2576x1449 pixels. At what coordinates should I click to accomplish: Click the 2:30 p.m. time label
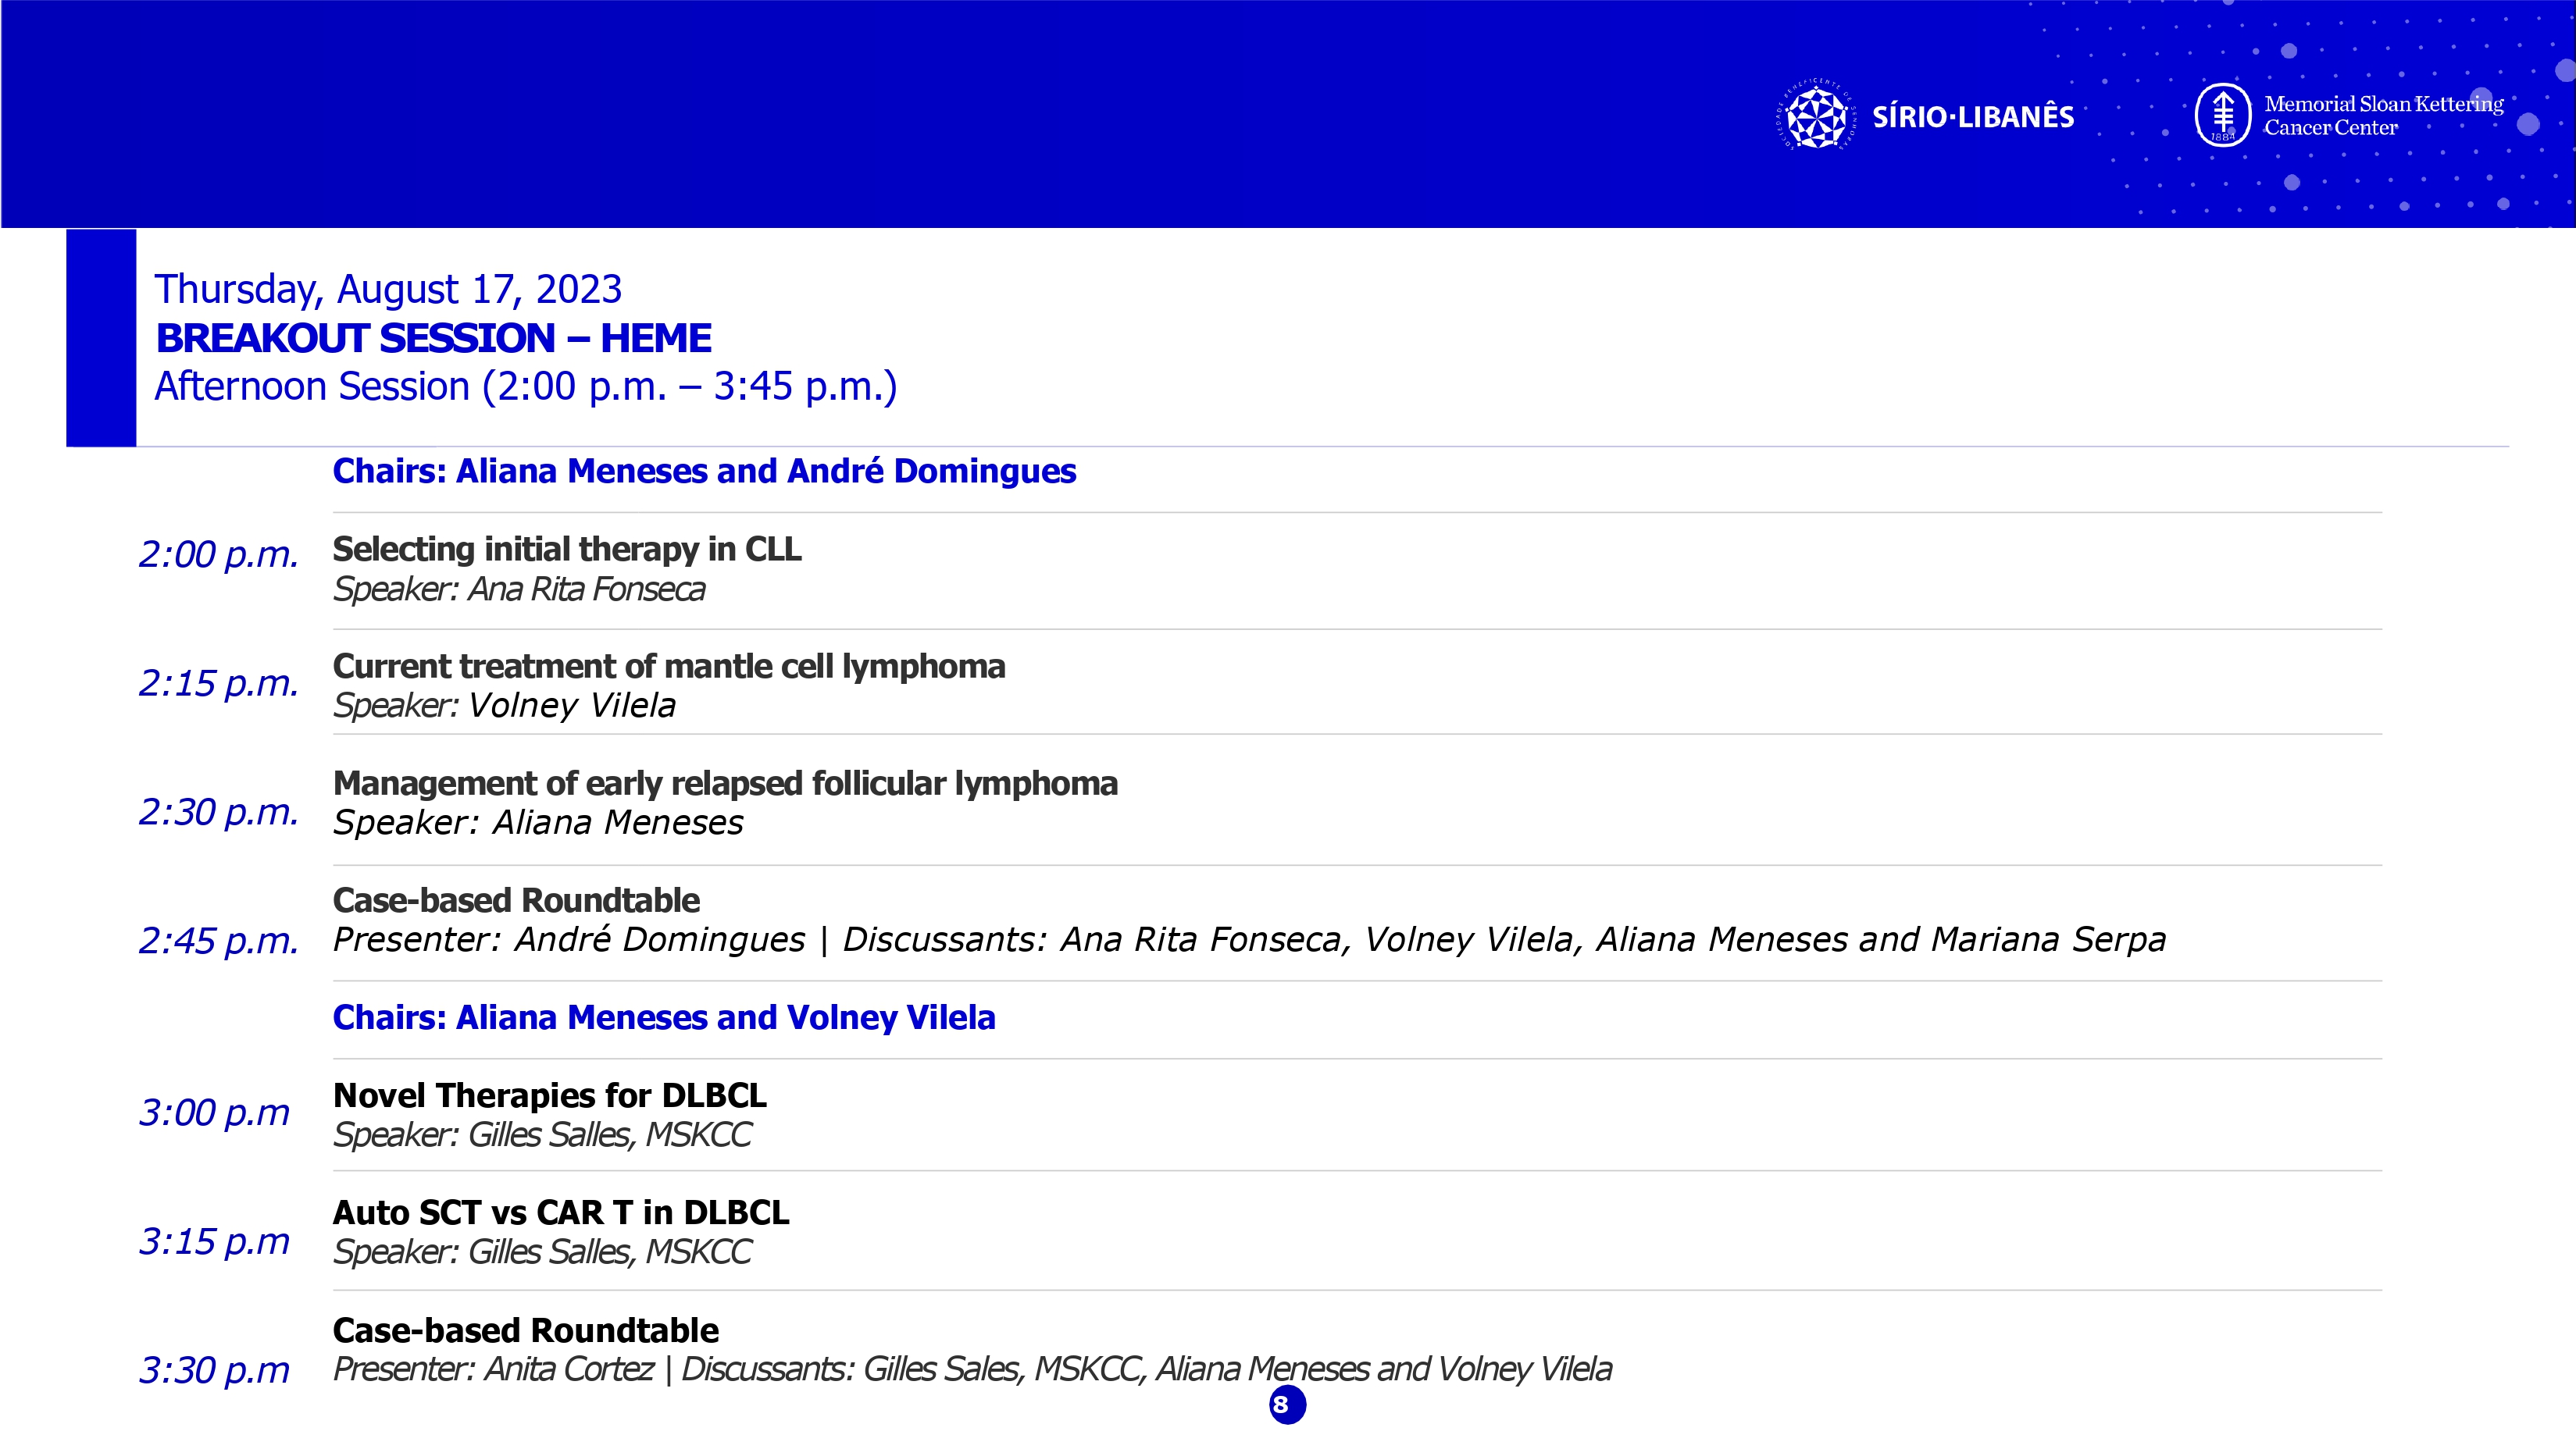tap(218, 811)
